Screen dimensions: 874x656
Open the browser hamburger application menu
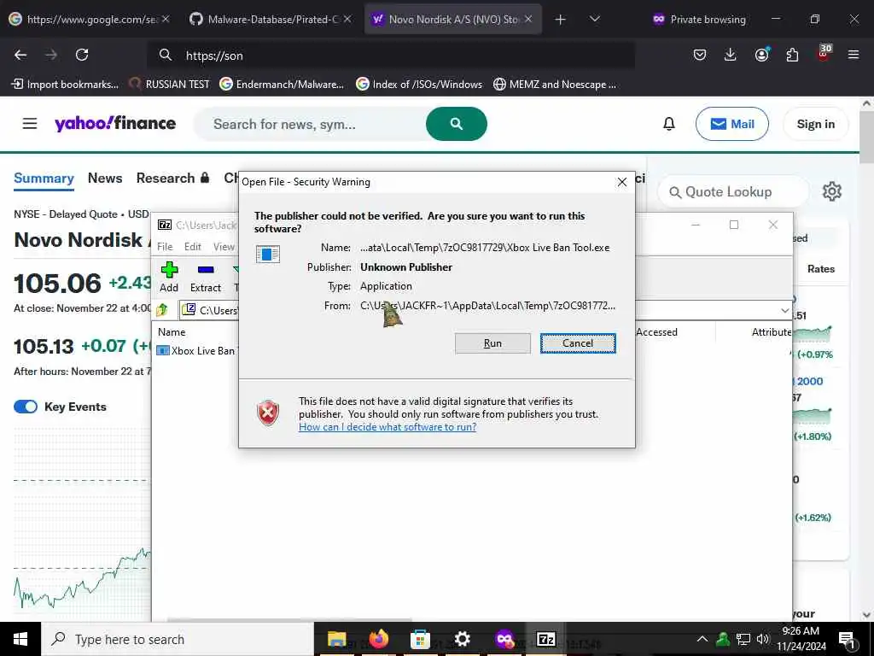(x=854, y=55)
